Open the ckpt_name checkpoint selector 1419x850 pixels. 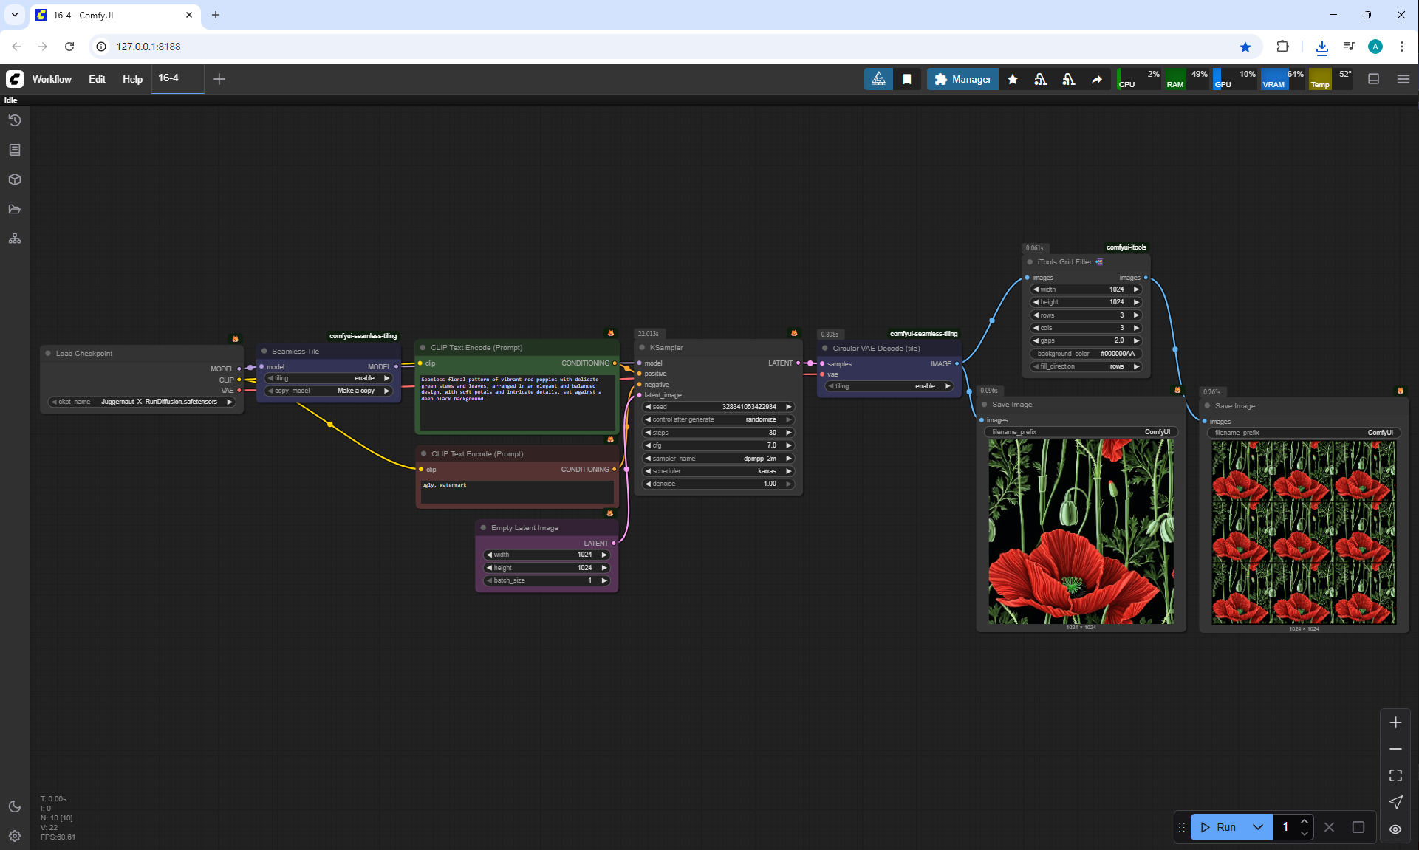(142, 402)
